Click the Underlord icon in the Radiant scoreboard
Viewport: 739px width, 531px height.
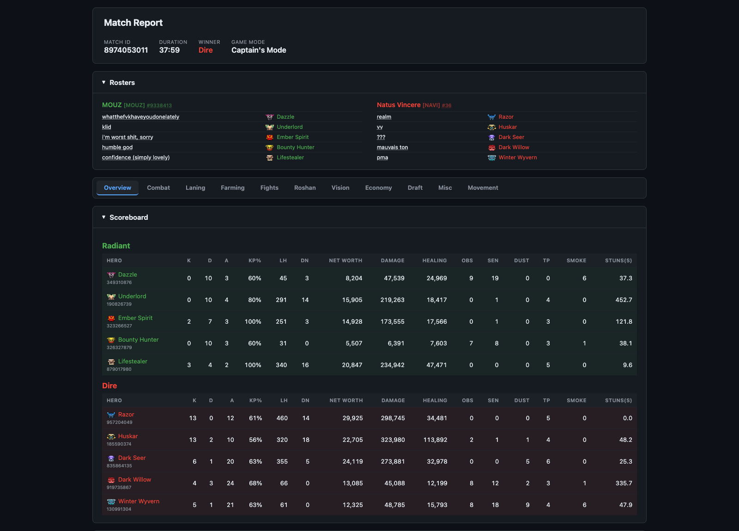[x=111, y=296]
